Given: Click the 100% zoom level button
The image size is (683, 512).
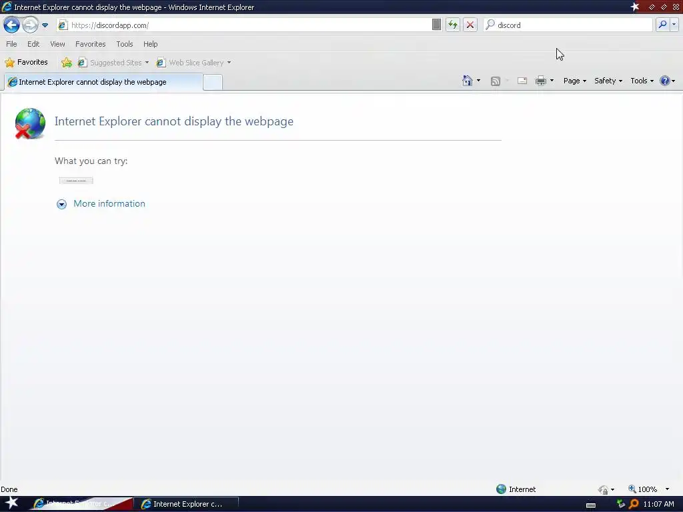Looking at the screenshot, I should (642, 489).
